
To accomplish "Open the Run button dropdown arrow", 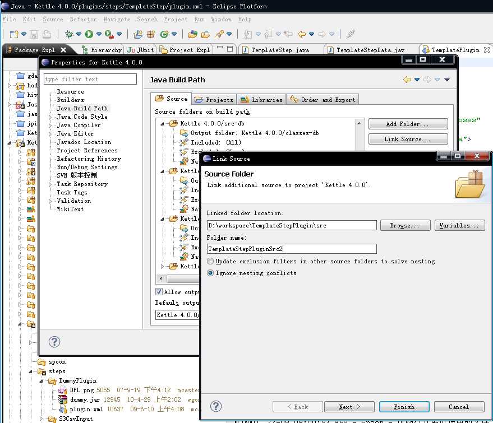I will click(98, 34).
